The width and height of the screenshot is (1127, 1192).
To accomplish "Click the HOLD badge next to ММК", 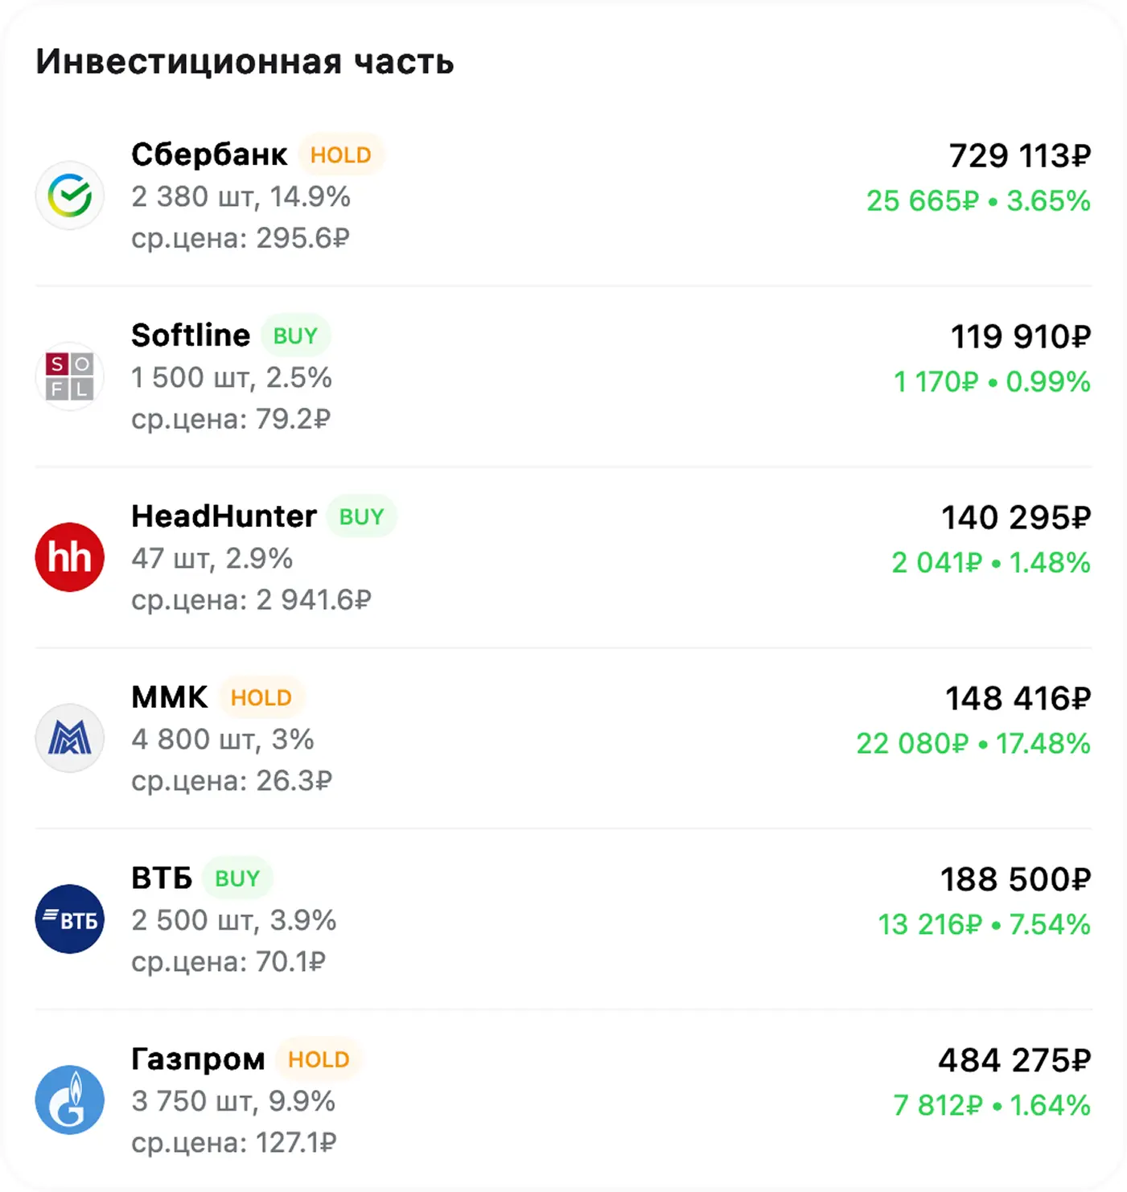I will click(x=261, y=697).
